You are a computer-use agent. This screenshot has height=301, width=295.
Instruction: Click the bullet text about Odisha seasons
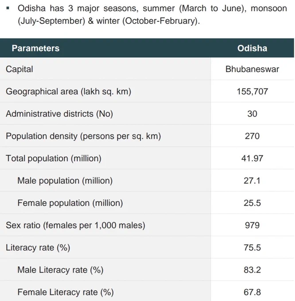152,15
